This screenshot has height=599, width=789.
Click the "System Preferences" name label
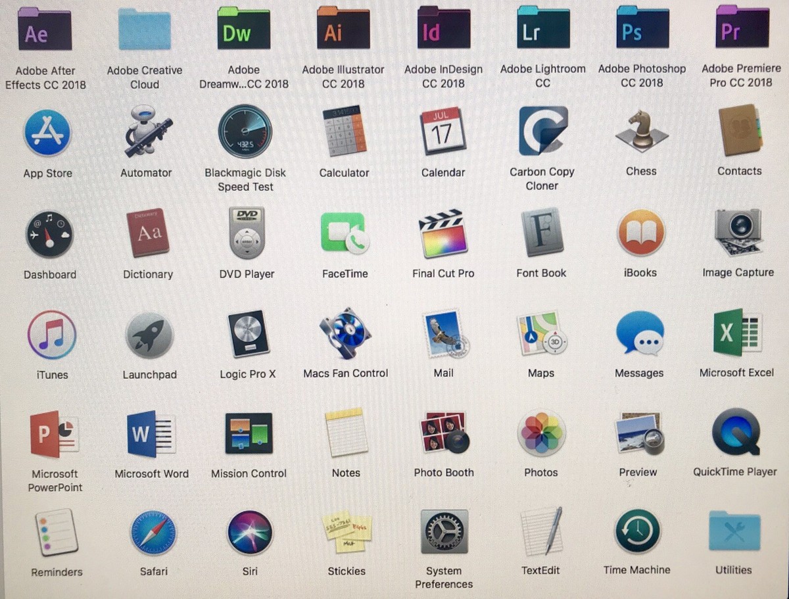pos(444,577)
